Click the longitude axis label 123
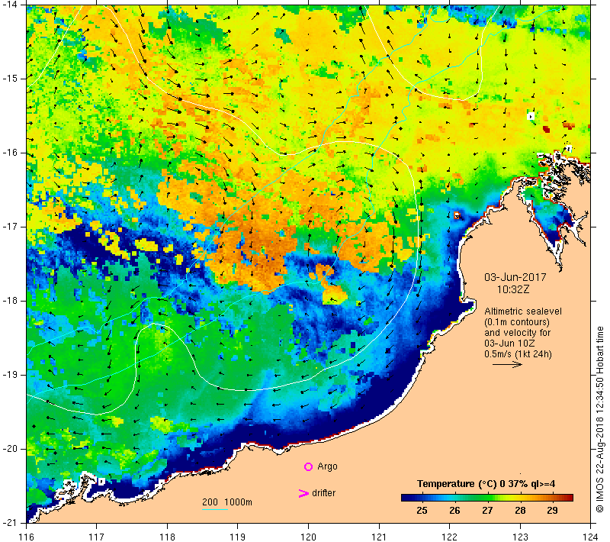Screen dimensions: 610x542 (520, 537)
